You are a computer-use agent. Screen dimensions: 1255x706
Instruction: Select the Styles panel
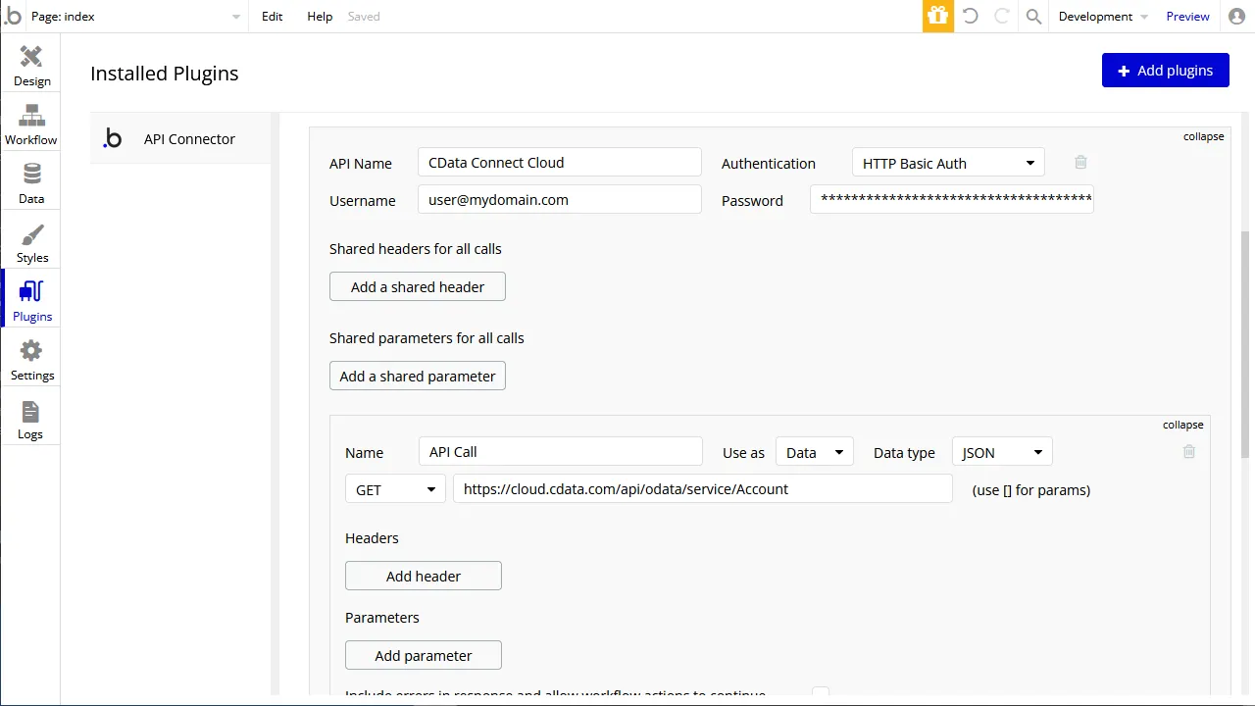click(x=30, y=239)
